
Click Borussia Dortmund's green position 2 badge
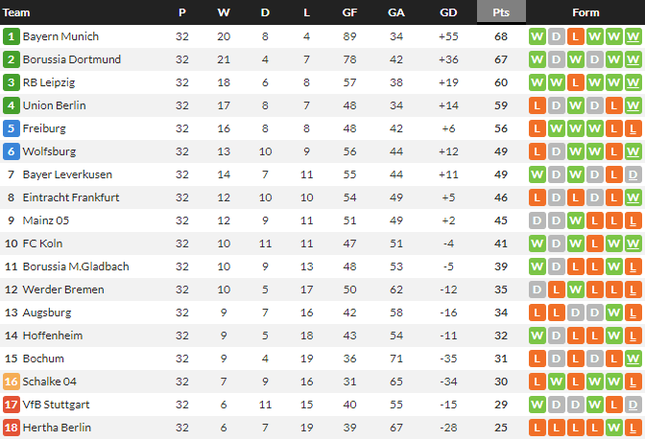[12, 59]
